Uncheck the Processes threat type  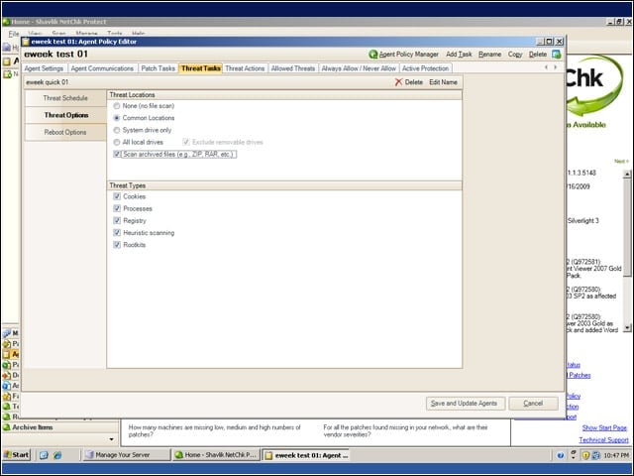[117, 208]
